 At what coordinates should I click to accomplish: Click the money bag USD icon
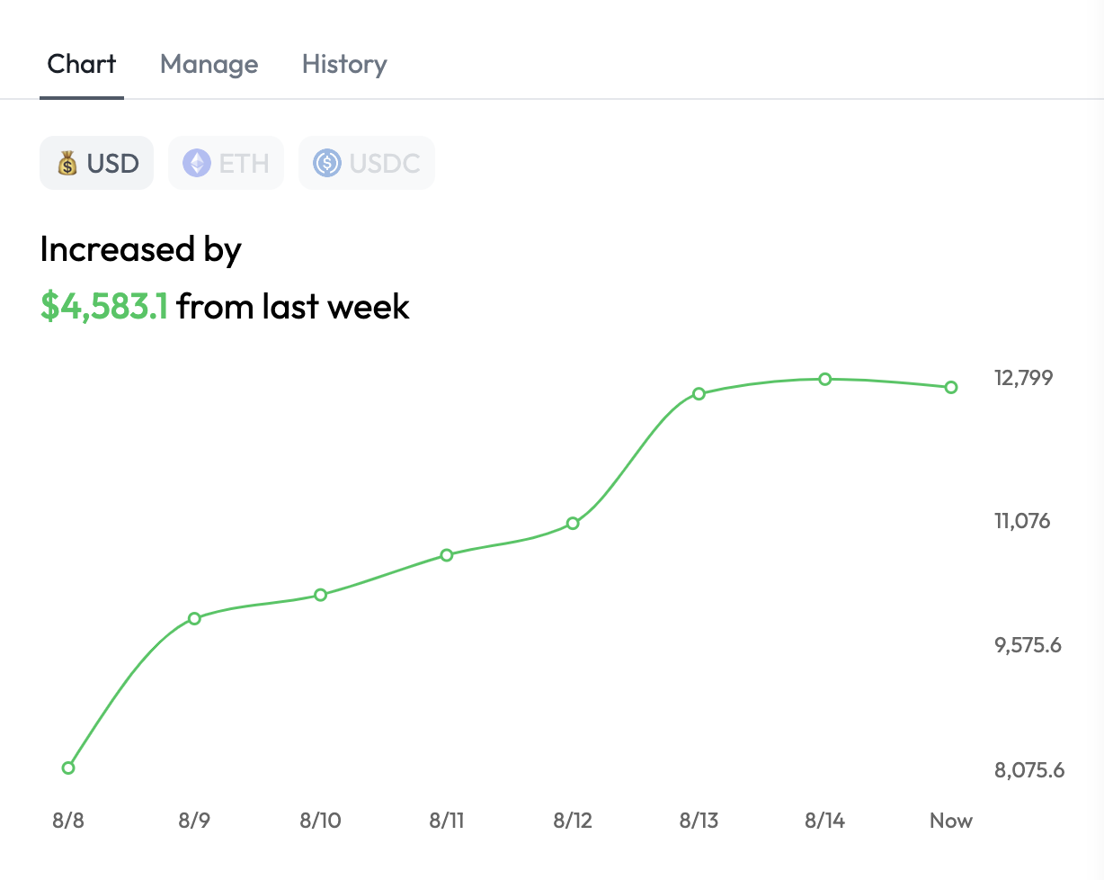(x=67, y=164)
